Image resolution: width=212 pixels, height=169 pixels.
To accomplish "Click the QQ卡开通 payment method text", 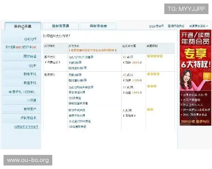I will (x=75, y=98).
